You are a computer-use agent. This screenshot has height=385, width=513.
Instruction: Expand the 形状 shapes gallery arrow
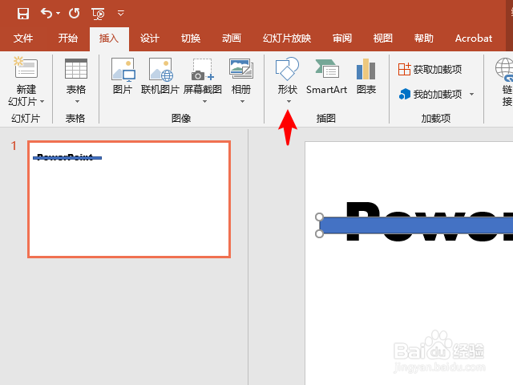pos(289,102)
